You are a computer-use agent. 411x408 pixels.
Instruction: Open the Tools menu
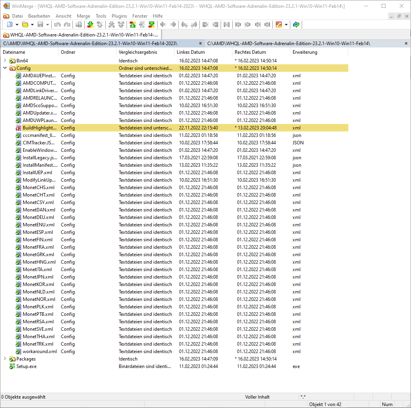tap(101, 16)
